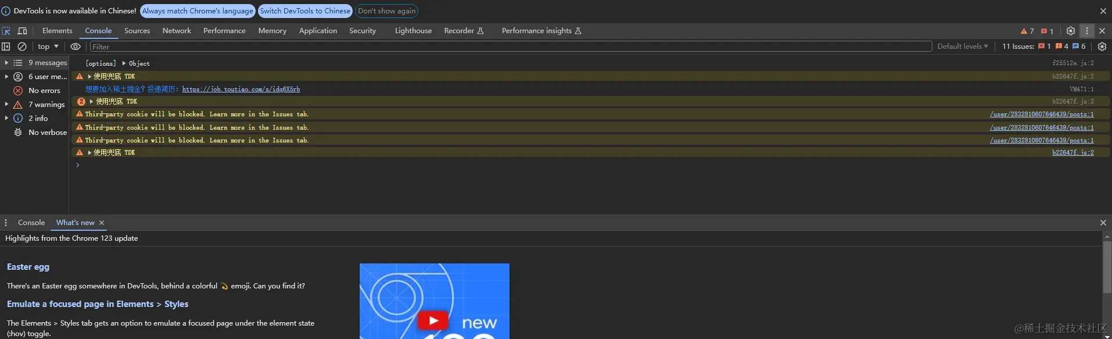Select the Console tab in the drawer
Screen dimensions: 1112x339
[31, 223]
